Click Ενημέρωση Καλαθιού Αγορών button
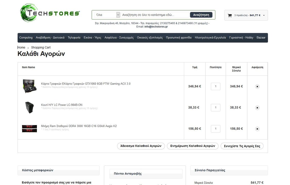 click(x=193, y=146)
